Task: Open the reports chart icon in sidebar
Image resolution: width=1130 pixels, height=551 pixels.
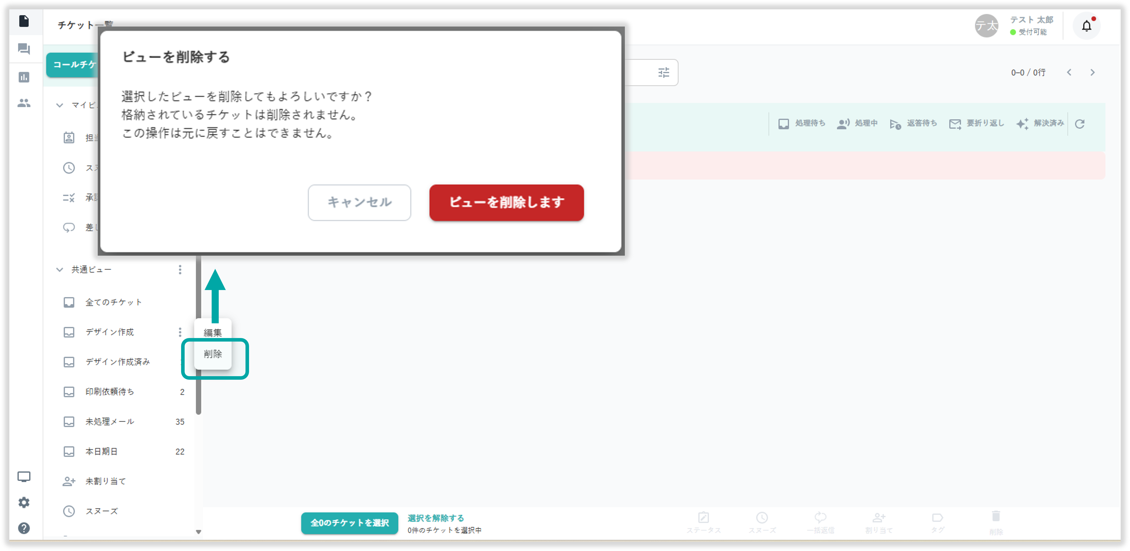Action: [24, 77]
